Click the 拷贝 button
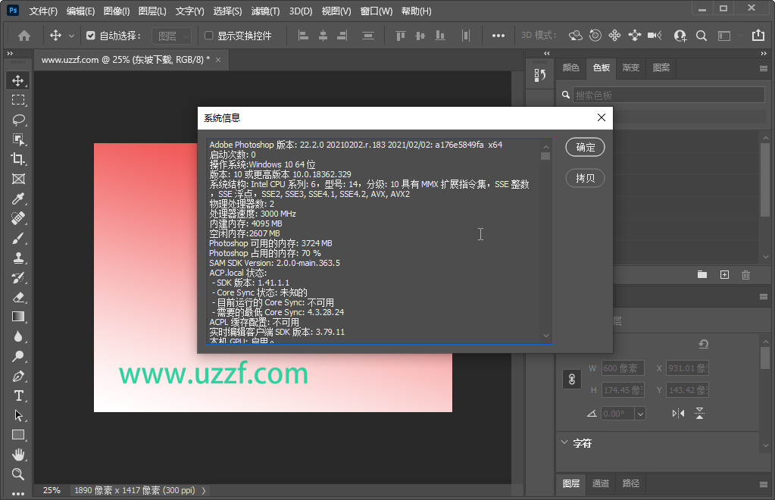The width and height of the screenshot is (775, 500). [x=585, y=178]
